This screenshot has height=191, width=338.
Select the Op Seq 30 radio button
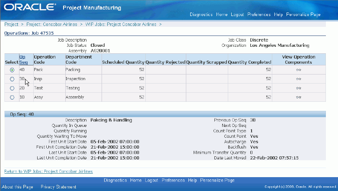(x=12, y=79)
